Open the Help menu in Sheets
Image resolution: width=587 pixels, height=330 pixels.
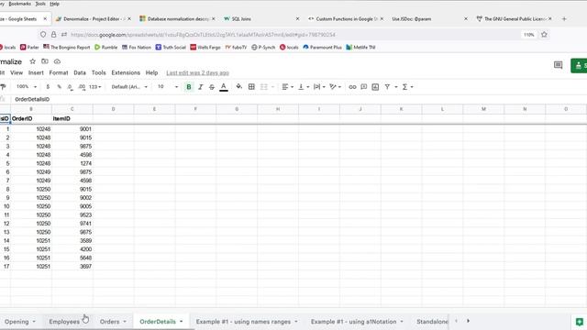click(151, 72)
